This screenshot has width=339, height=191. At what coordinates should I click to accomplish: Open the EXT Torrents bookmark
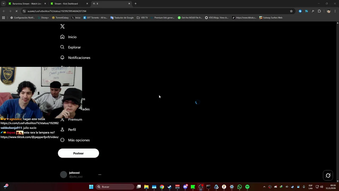click(95, 18)
